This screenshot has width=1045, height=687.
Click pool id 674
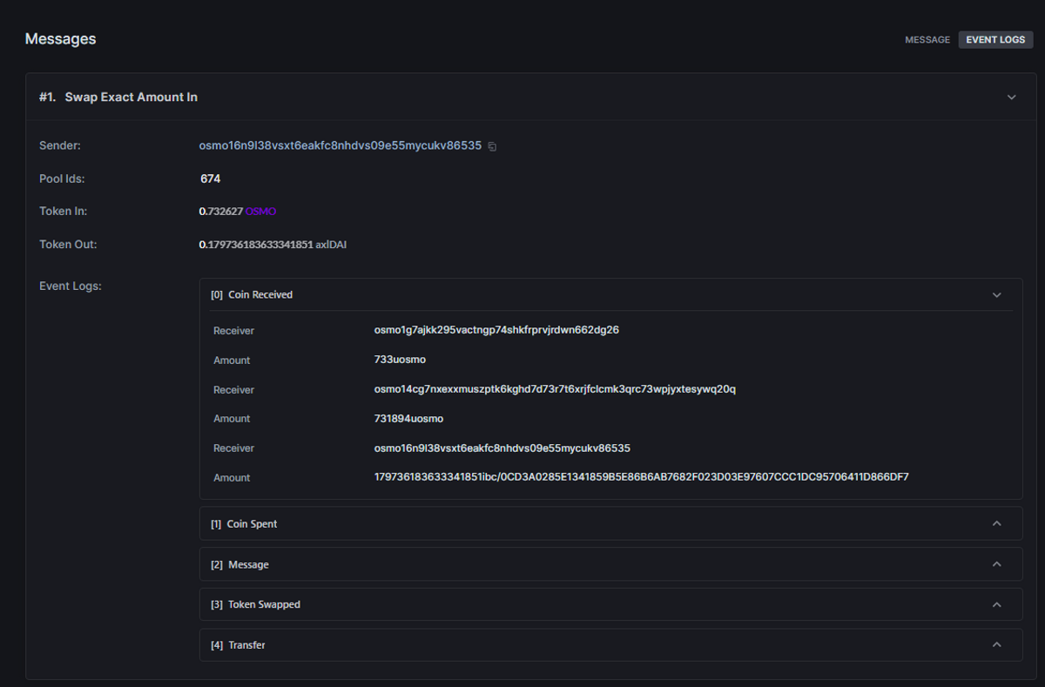[x=210, y=178]
